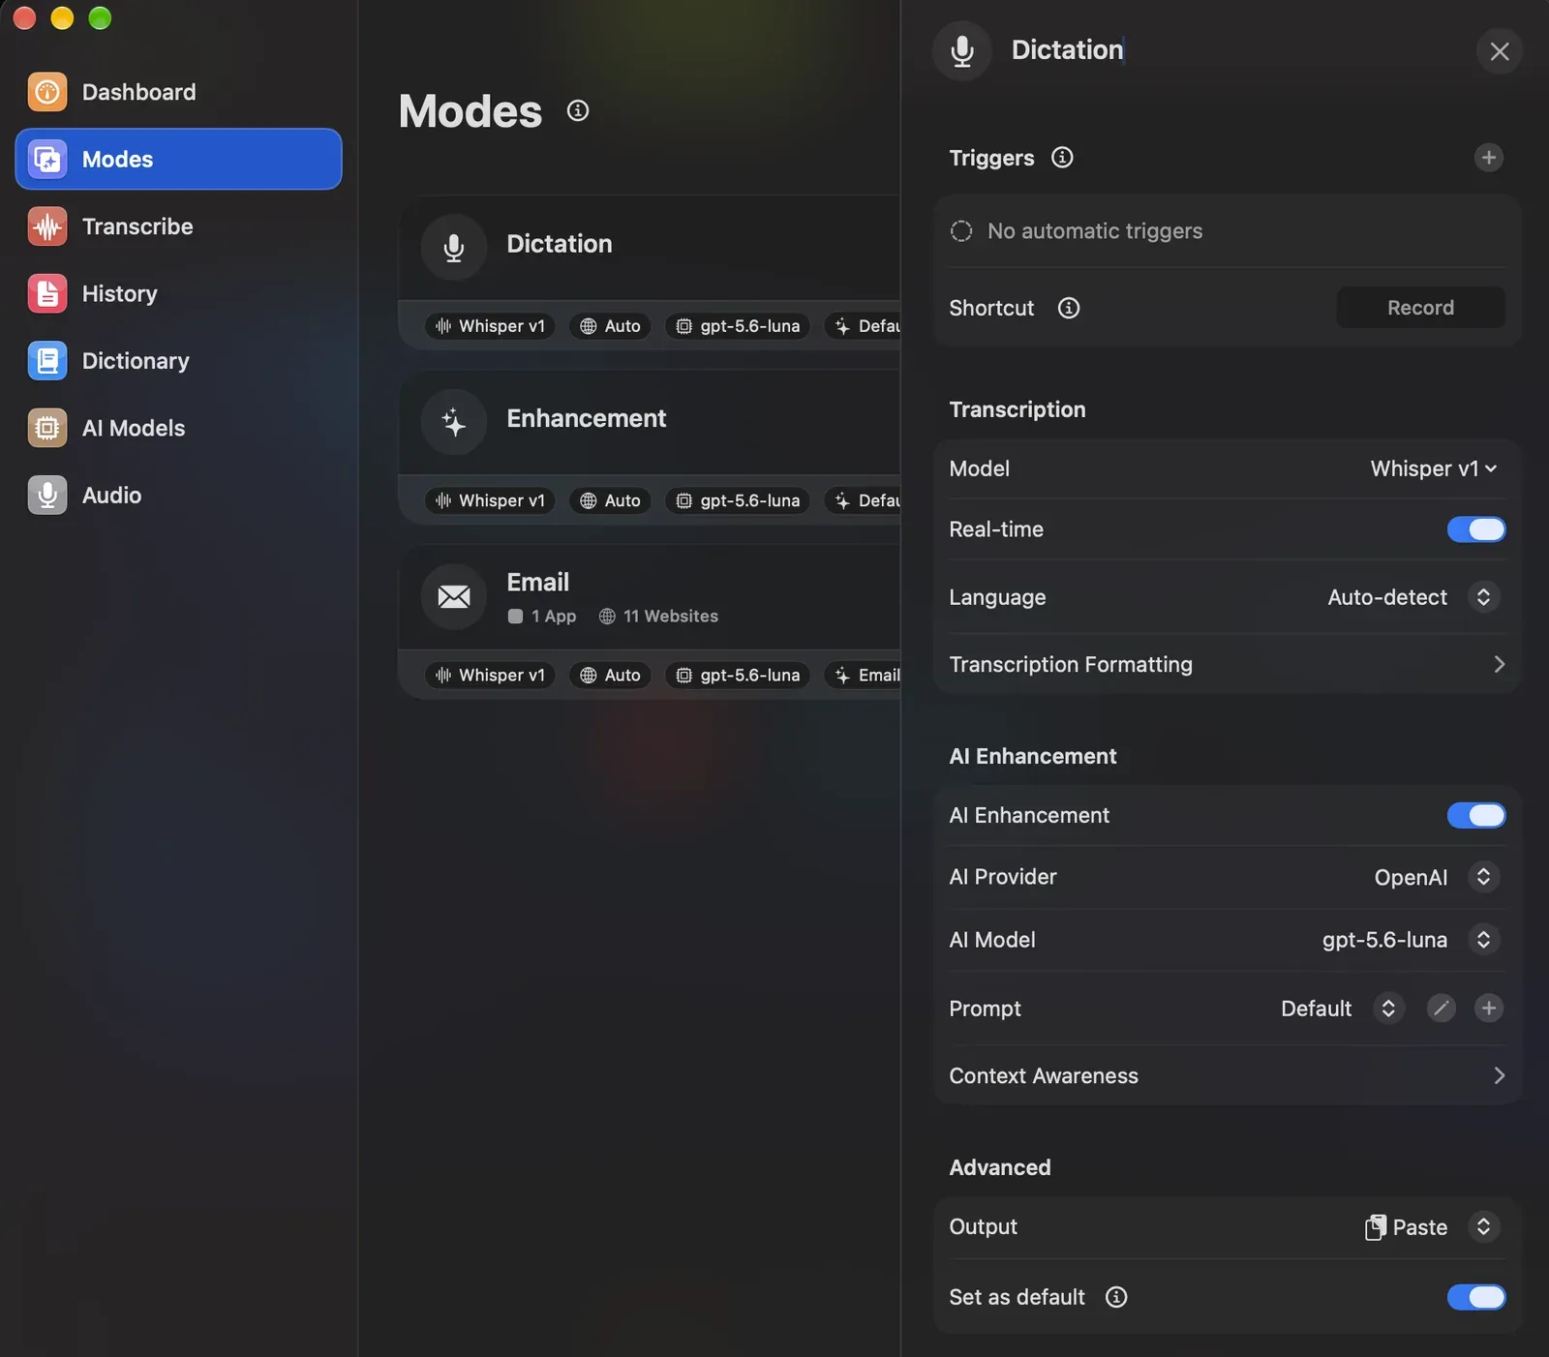This screenshot has height=1357, width=1549.
Task: Click Record to set a shortcut
Action: (x=1420, y=308)
